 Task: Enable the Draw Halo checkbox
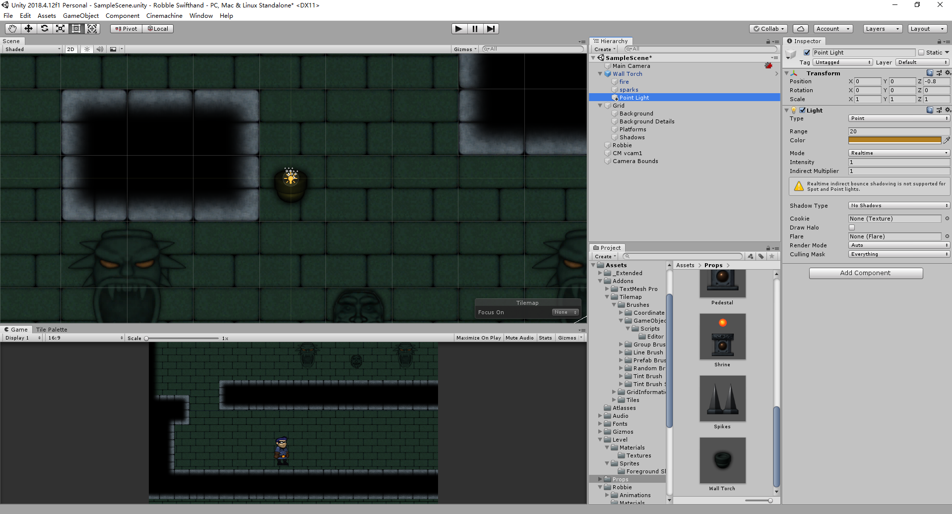(852, 228)
